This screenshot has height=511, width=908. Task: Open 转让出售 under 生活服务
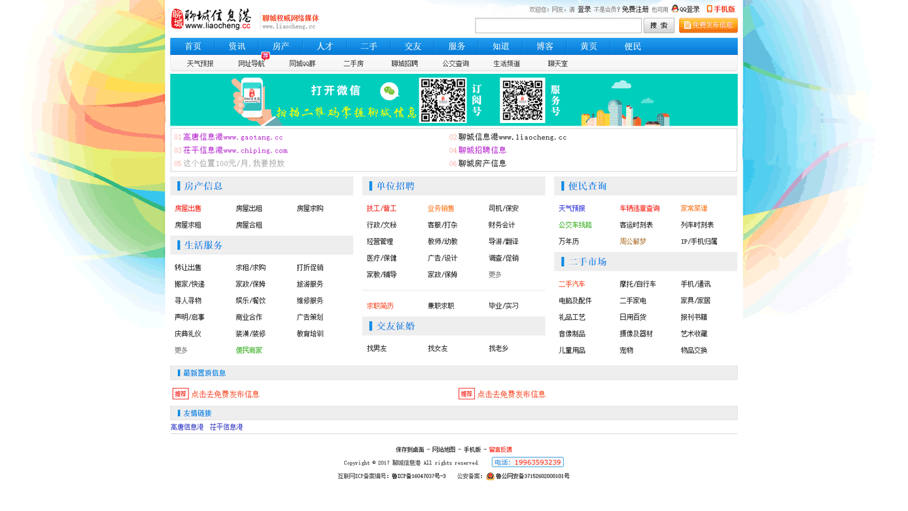(188, 267)
